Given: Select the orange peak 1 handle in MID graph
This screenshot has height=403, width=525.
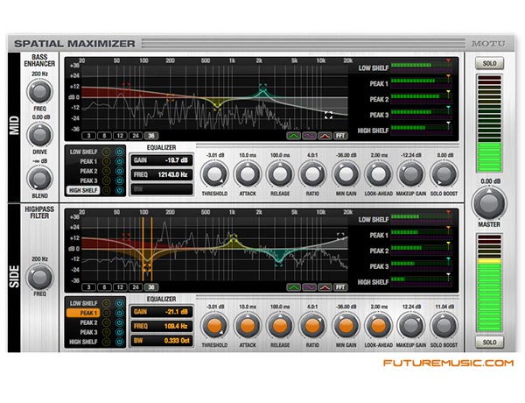Looking at the screenshot, I should click(x=170, y=98).
